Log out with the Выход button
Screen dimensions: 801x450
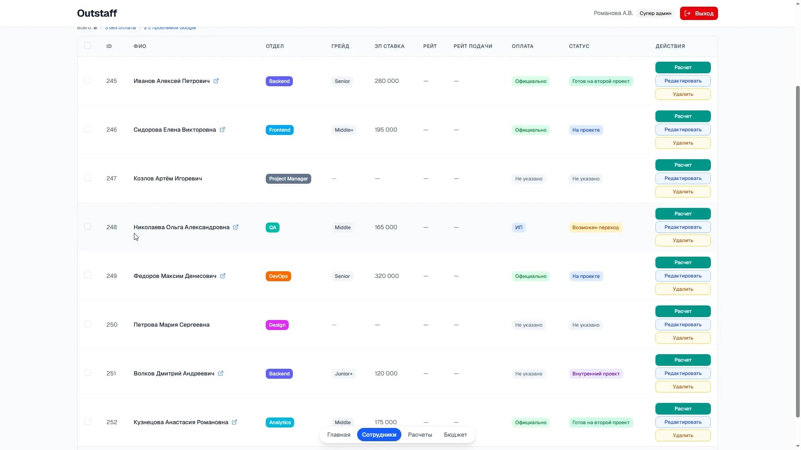coord(699,13)
